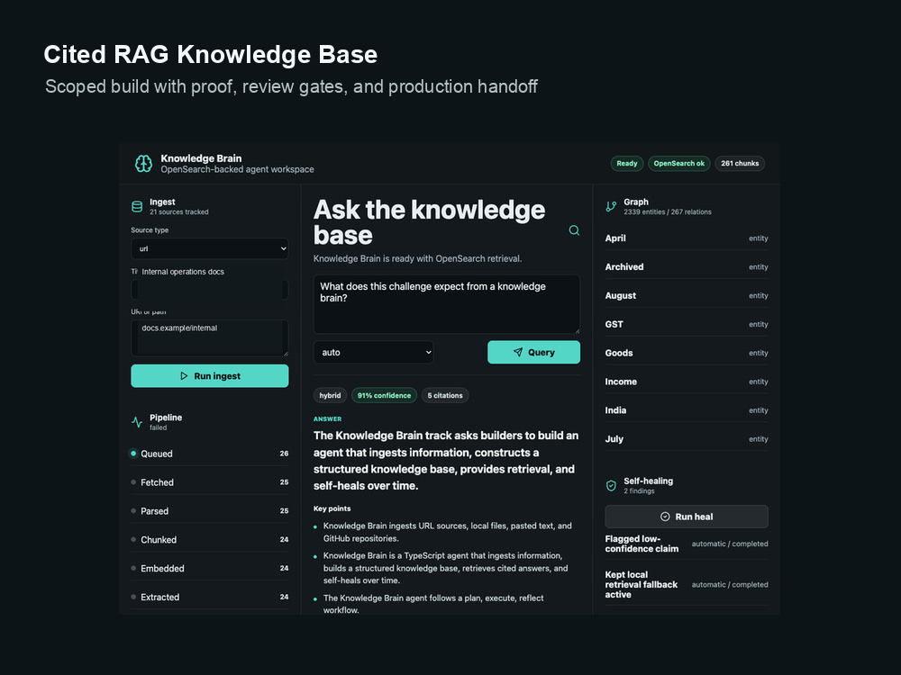The height and width of the screenshot is (675, 901).
Task: Click the 2339 entities / 267 relations text
Action: 667,211
